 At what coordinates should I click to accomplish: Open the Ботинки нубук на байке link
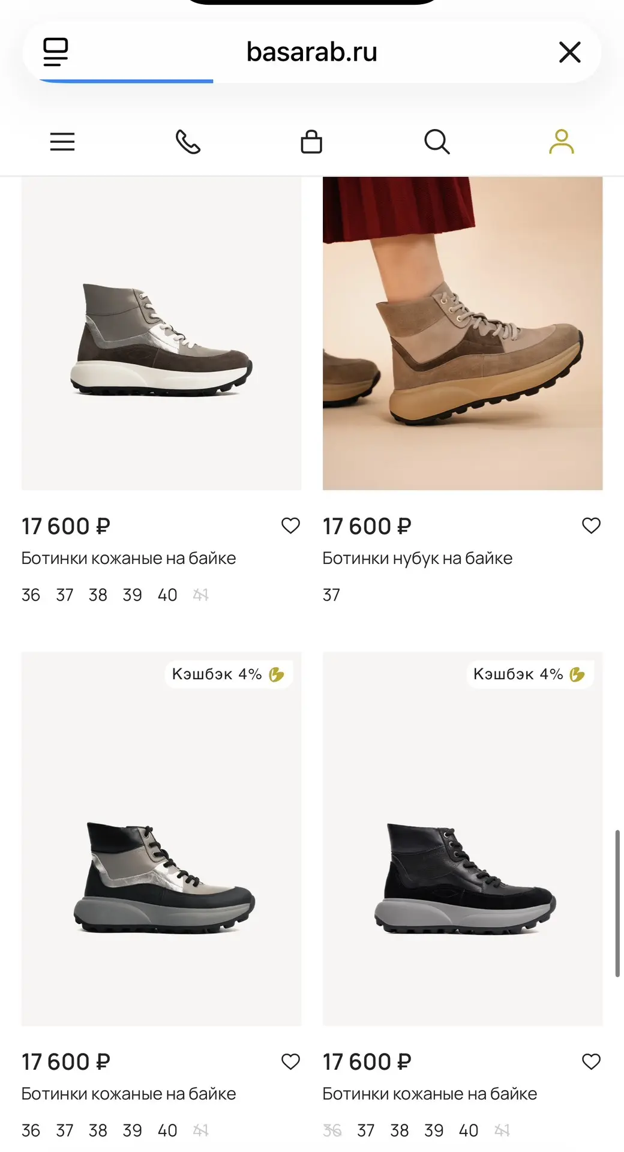click(418, 559)
